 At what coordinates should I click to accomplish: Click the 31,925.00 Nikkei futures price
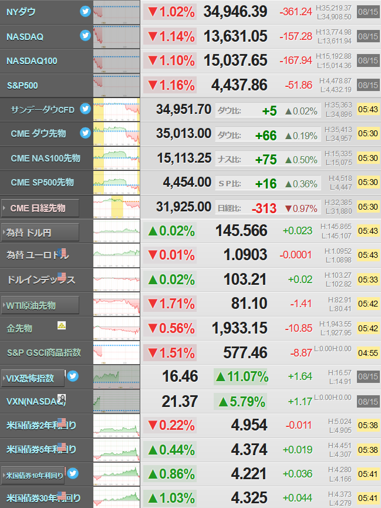(x=184, y=207)
